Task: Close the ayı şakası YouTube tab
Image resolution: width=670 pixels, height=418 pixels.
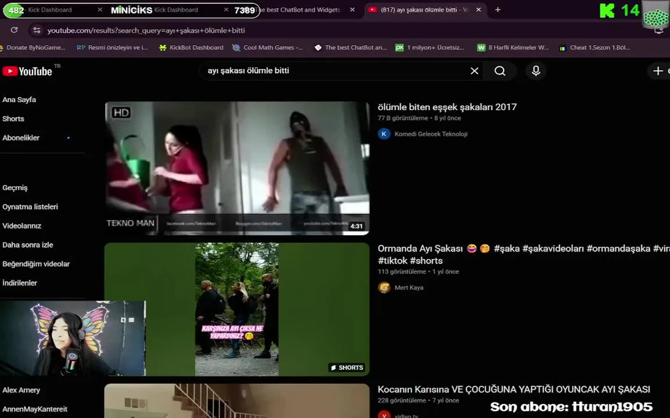Action: click(479, 9)
